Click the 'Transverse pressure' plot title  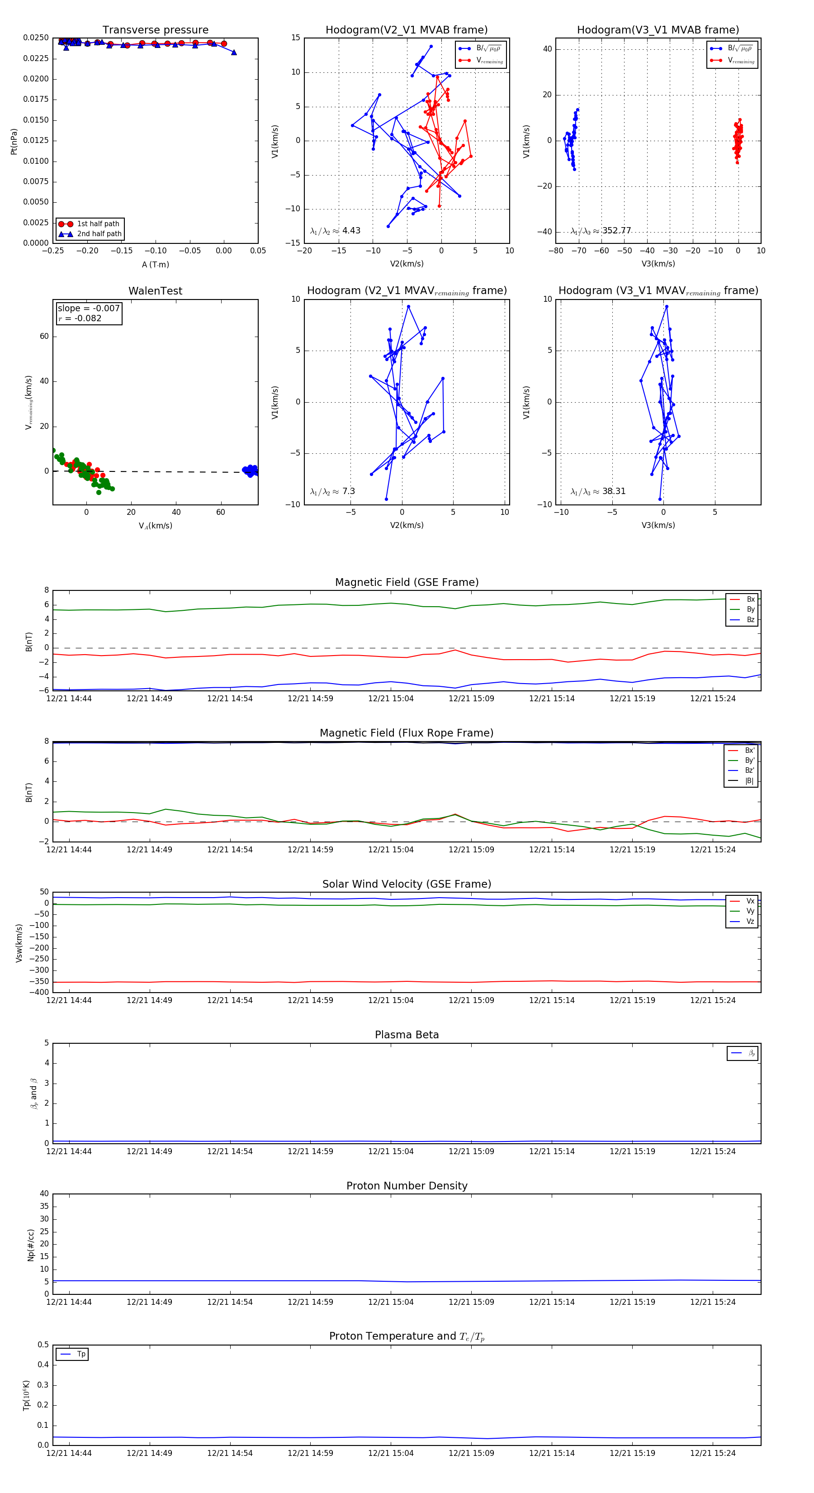click(155, 29)
